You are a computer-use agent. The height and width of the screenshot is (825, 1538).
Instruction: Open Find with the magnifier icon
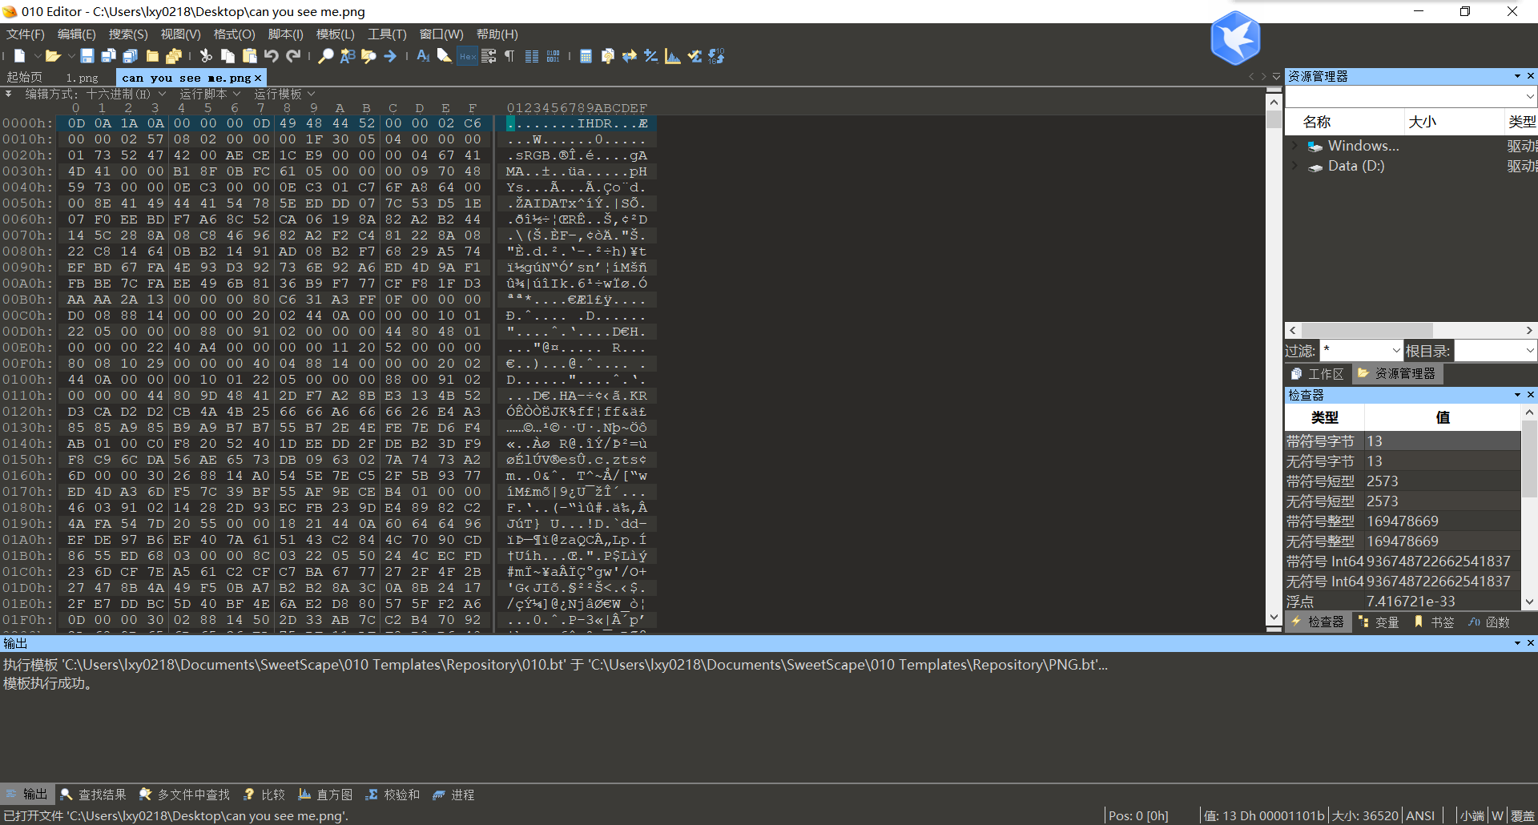point(325,56)
